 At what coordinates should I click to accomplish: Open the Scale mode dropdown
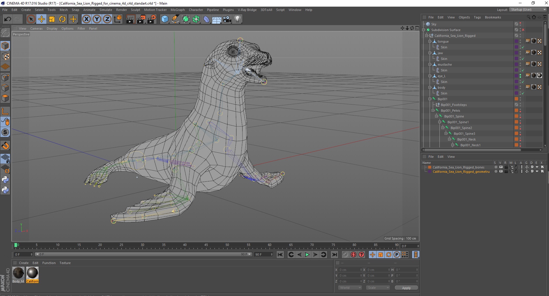pos(378,288)
